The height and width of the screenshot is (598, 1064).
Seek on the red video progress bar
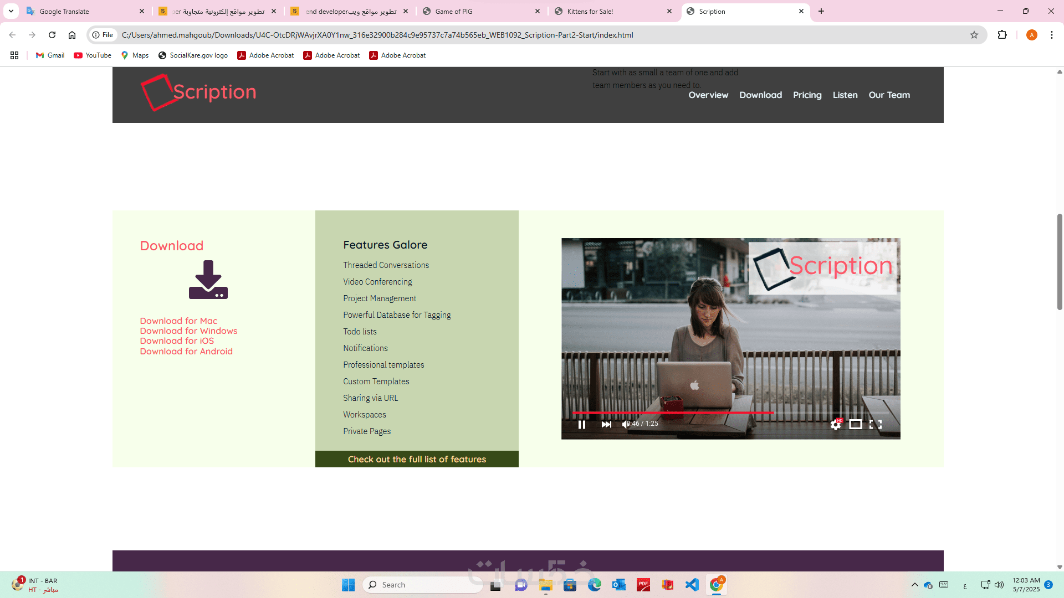(x=673, y=413)
